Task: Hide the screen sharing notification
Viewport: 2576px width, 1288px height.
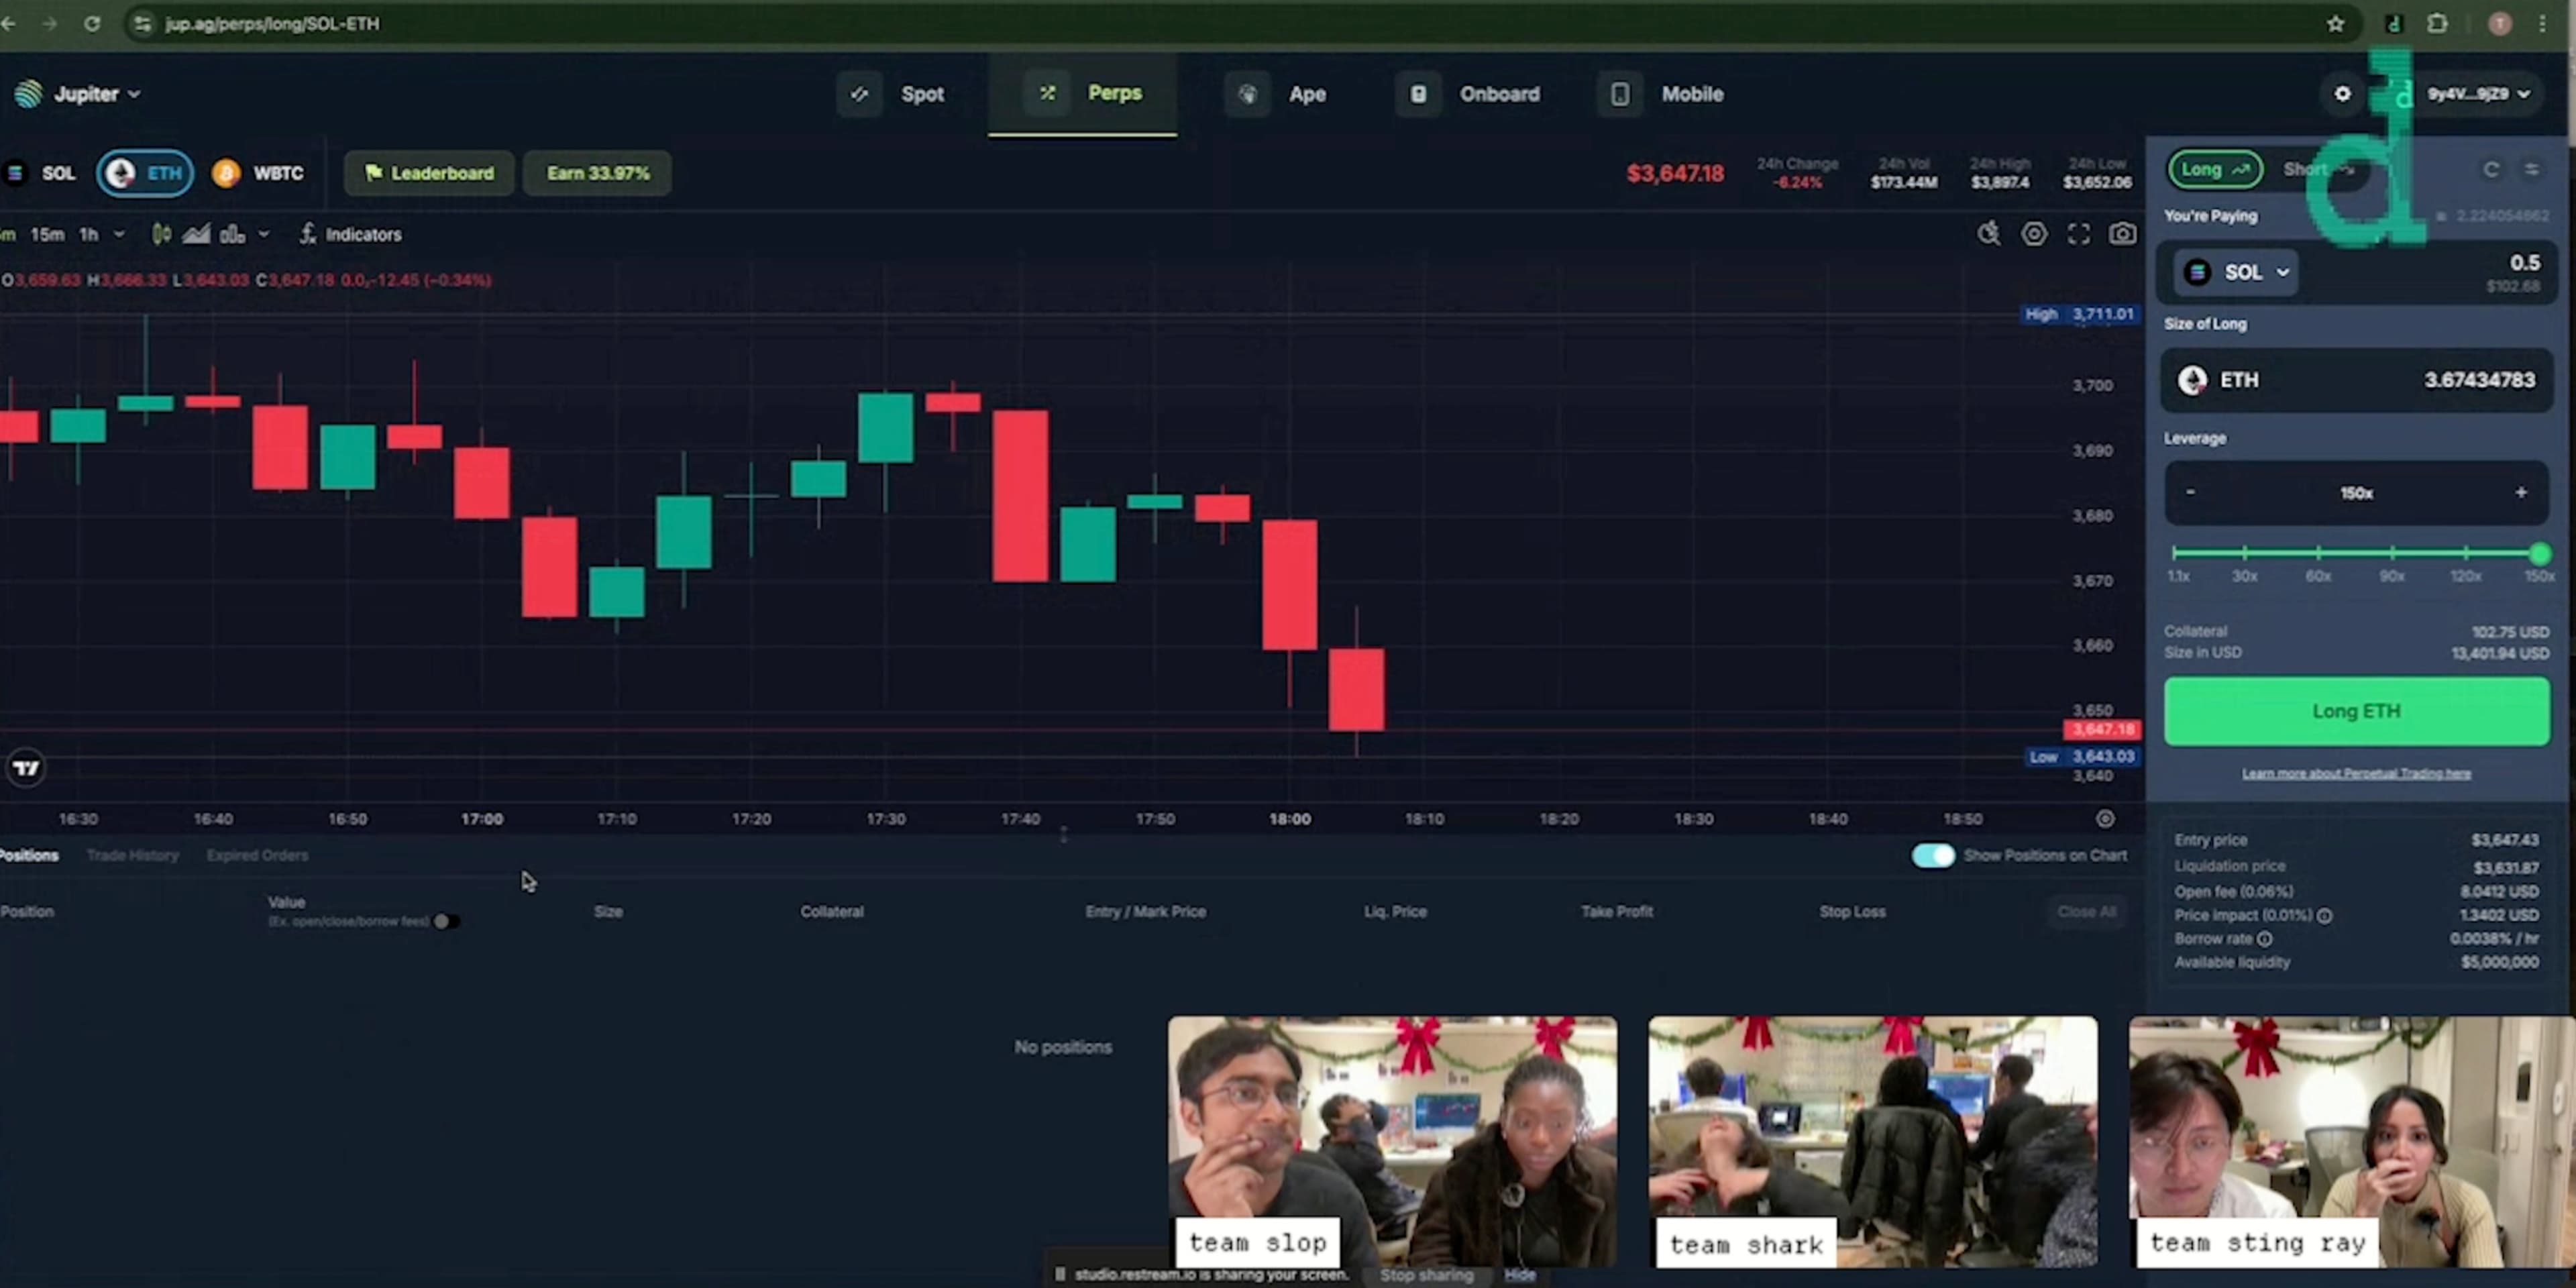Action: point(1519,1274)
